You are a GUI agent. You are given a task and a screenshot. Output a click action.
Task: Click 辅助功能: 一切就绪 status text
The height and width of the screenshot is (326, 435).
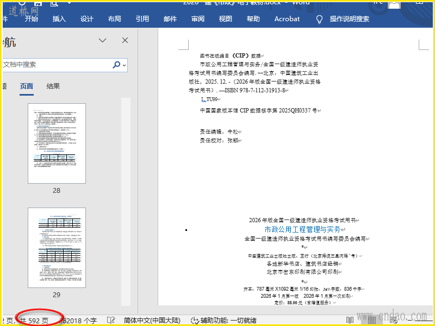click(228, 321)
